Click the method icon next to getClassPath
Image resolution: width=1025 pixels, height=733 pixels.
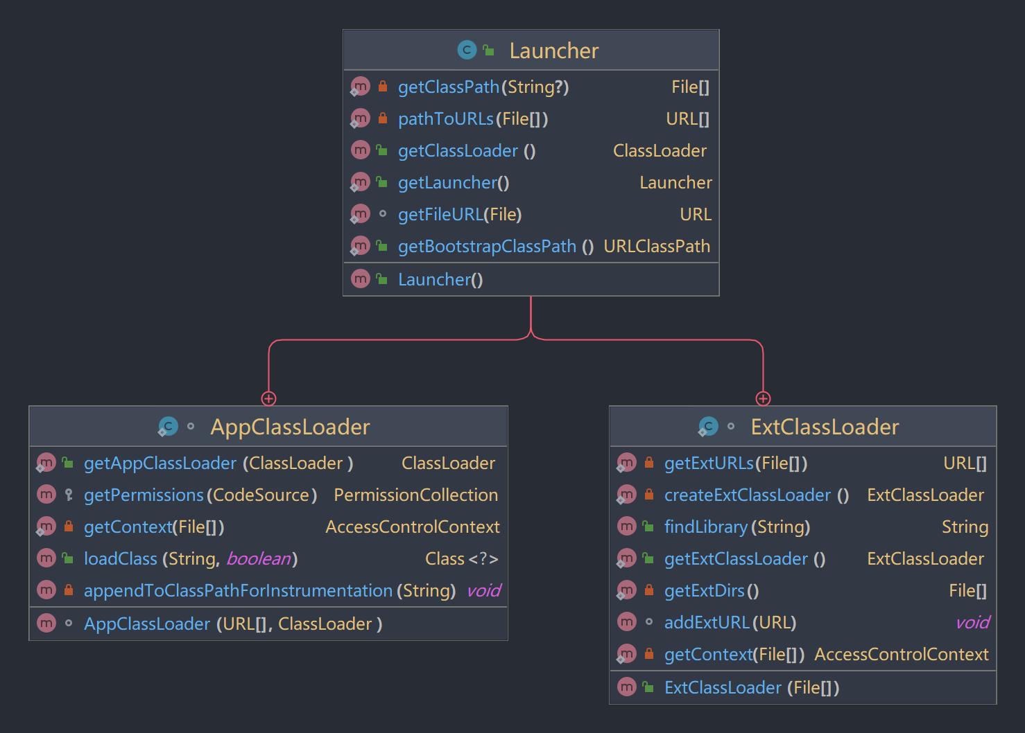360,87
